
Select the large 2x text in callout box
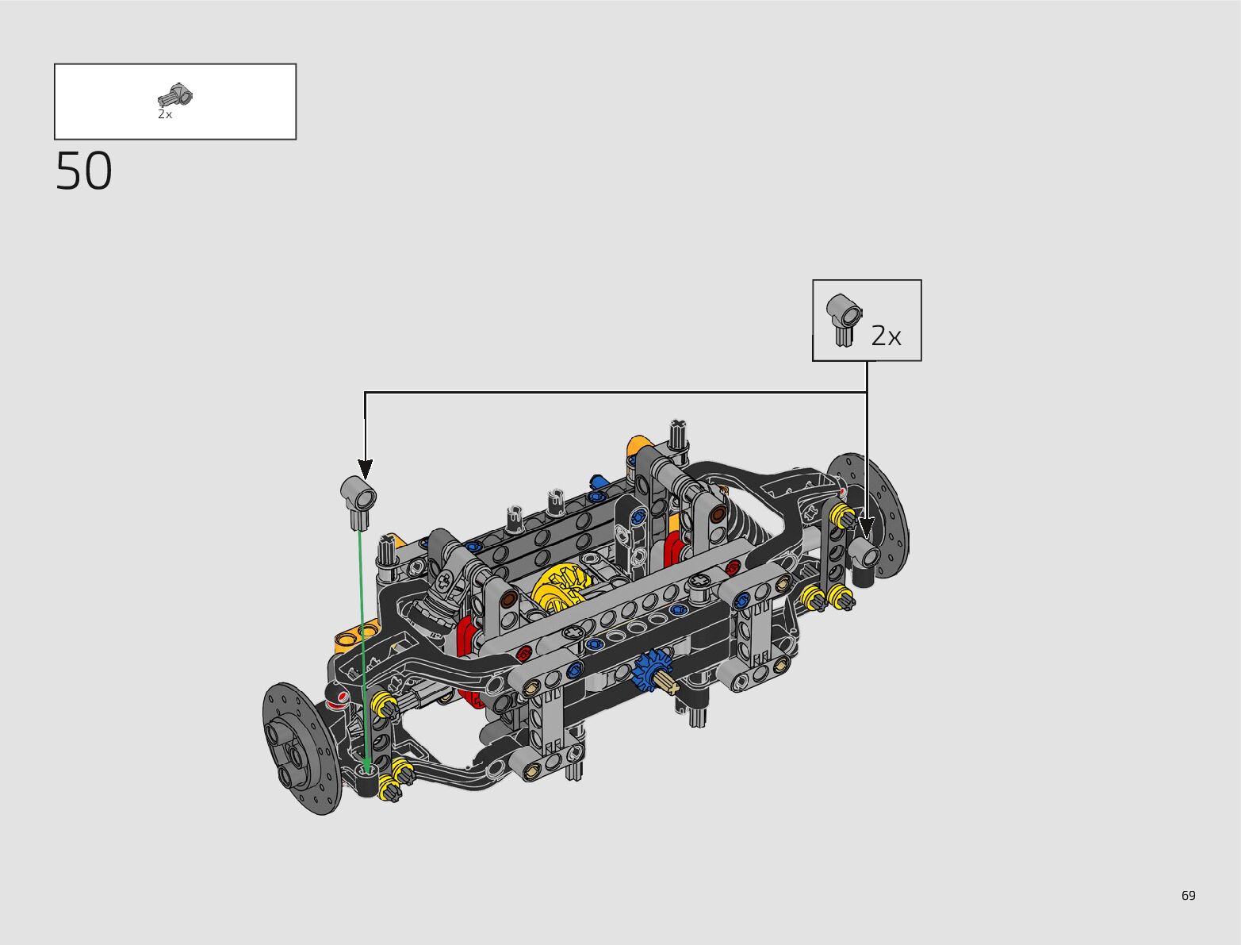click(886, 336)
